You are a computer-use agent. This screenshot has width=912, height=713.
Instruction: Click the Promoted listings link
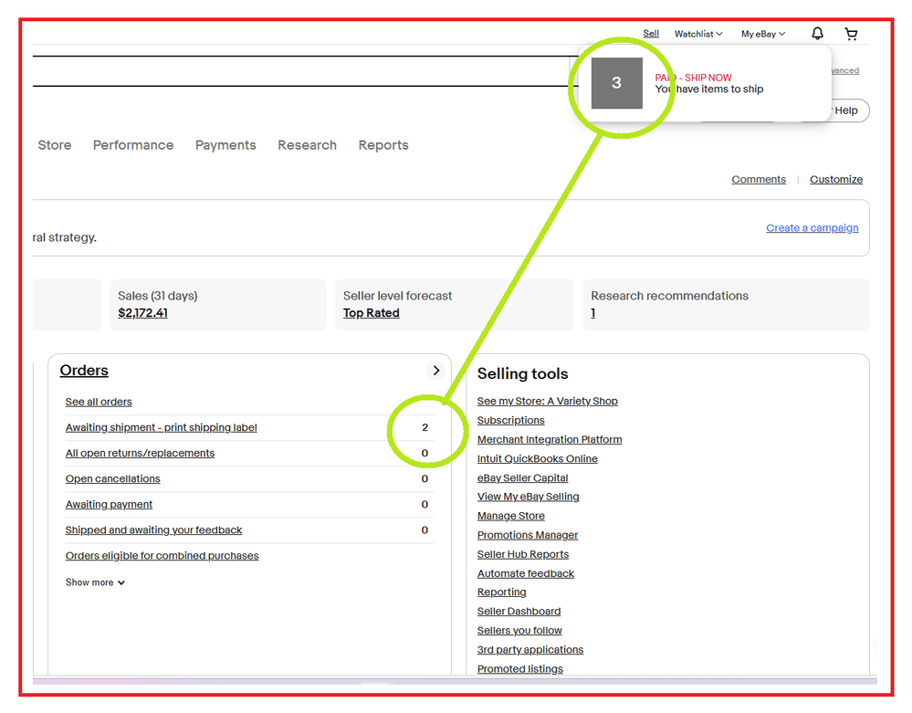[x=520, y=668]
